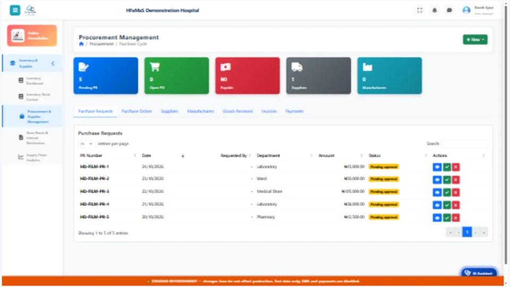Viewport: 510px width, 287px height.
Task: Switch to Purchase Requests tab
Action: [x=95, y=111]
